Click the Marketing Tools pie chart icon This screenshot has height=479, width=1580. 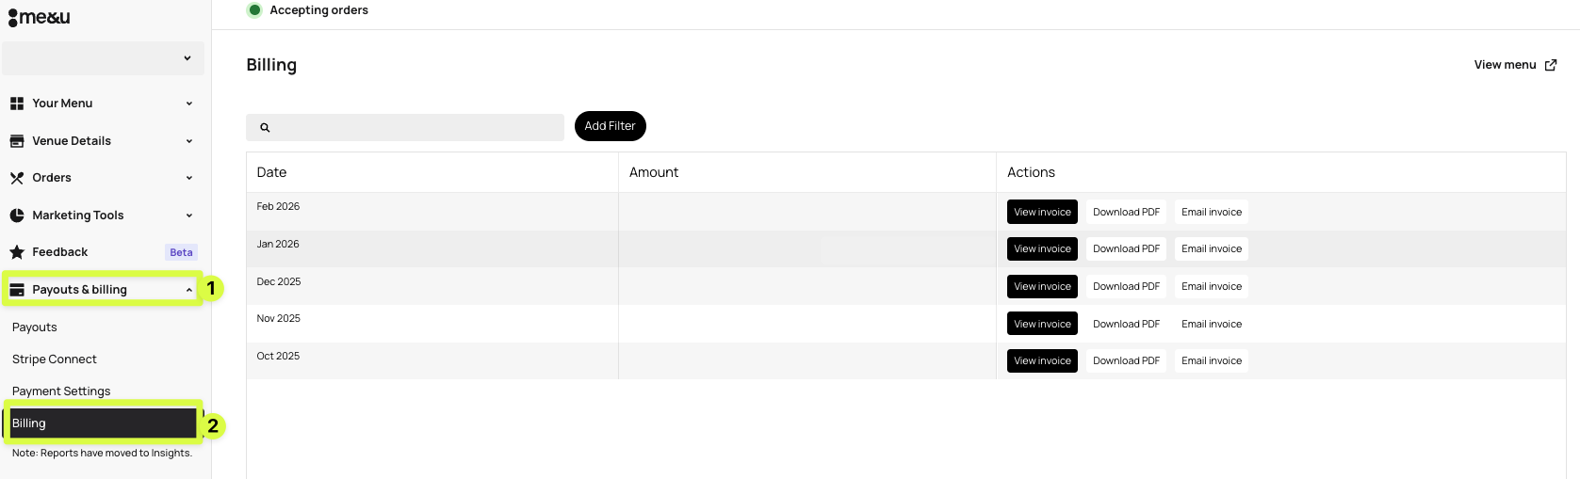point(17,216)
